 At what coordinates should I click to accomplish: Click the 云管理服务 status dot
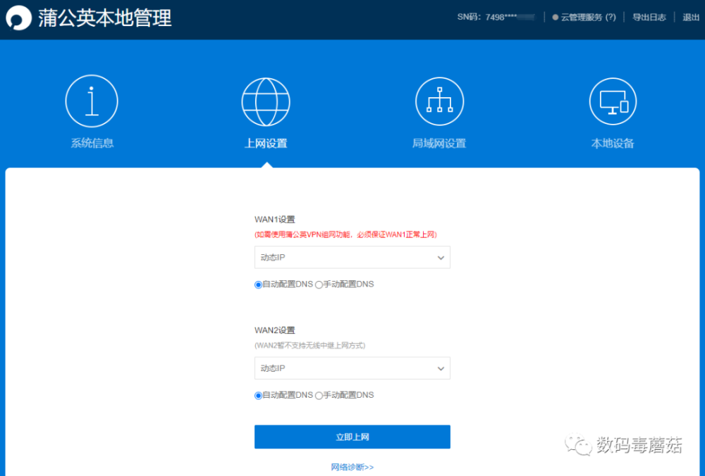[556, 18]
